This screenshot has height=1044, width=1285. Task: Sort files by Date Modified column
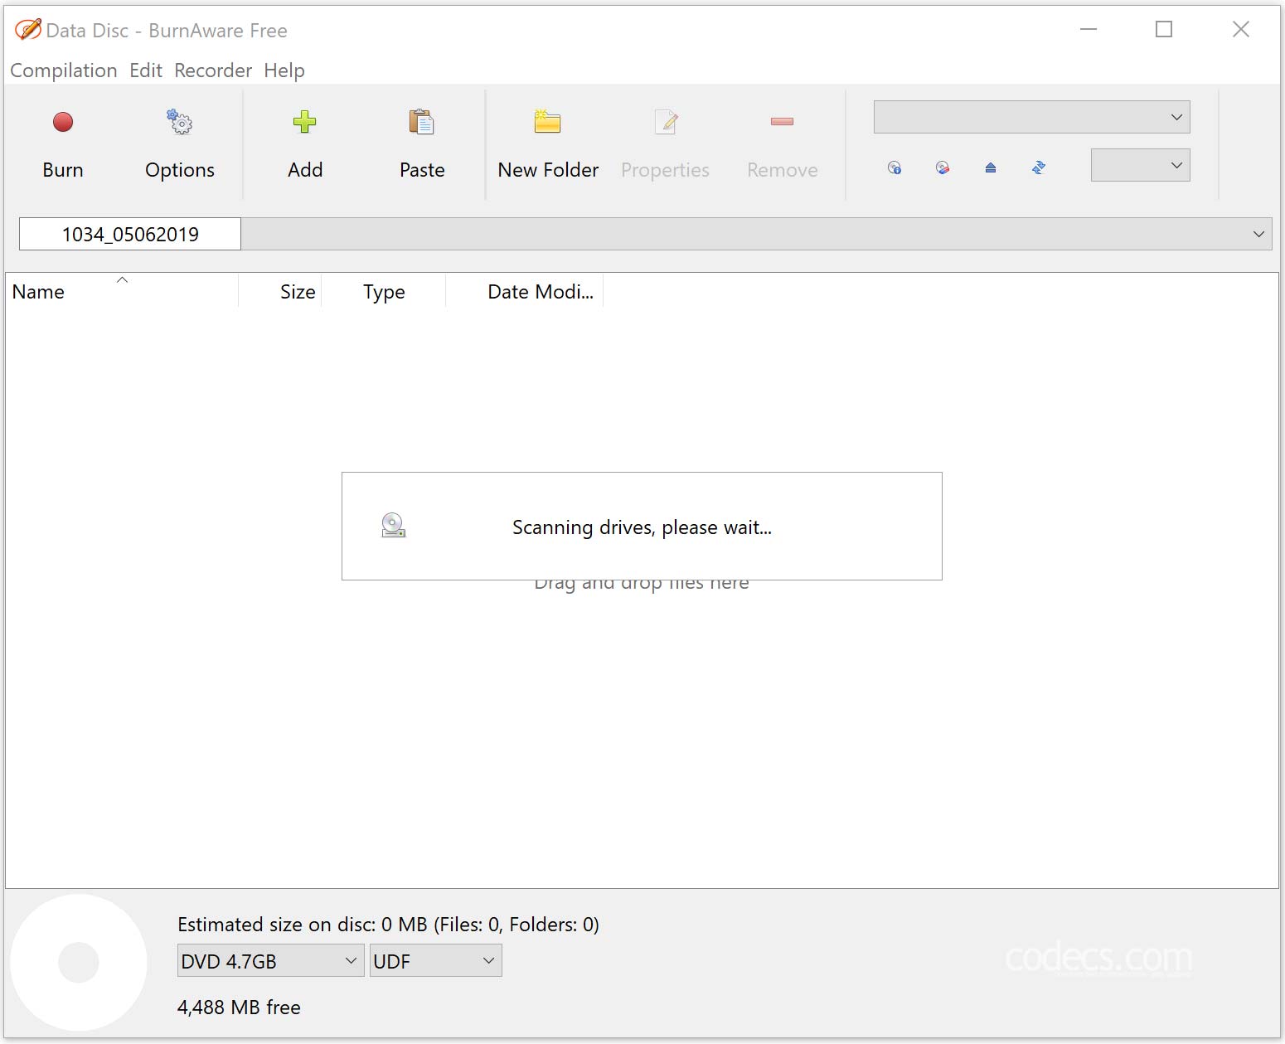pyautogui.click(x=525, y=291)
